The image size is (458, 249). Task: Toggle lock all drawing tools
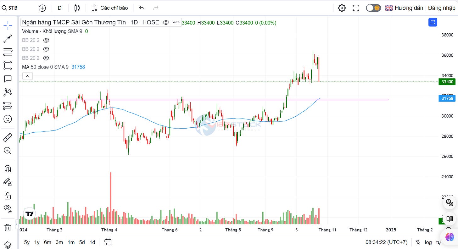point(8,196)
